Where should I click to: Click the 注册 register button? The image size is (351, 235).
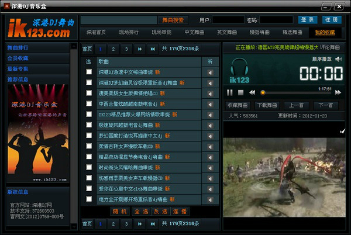click(332, 20)
